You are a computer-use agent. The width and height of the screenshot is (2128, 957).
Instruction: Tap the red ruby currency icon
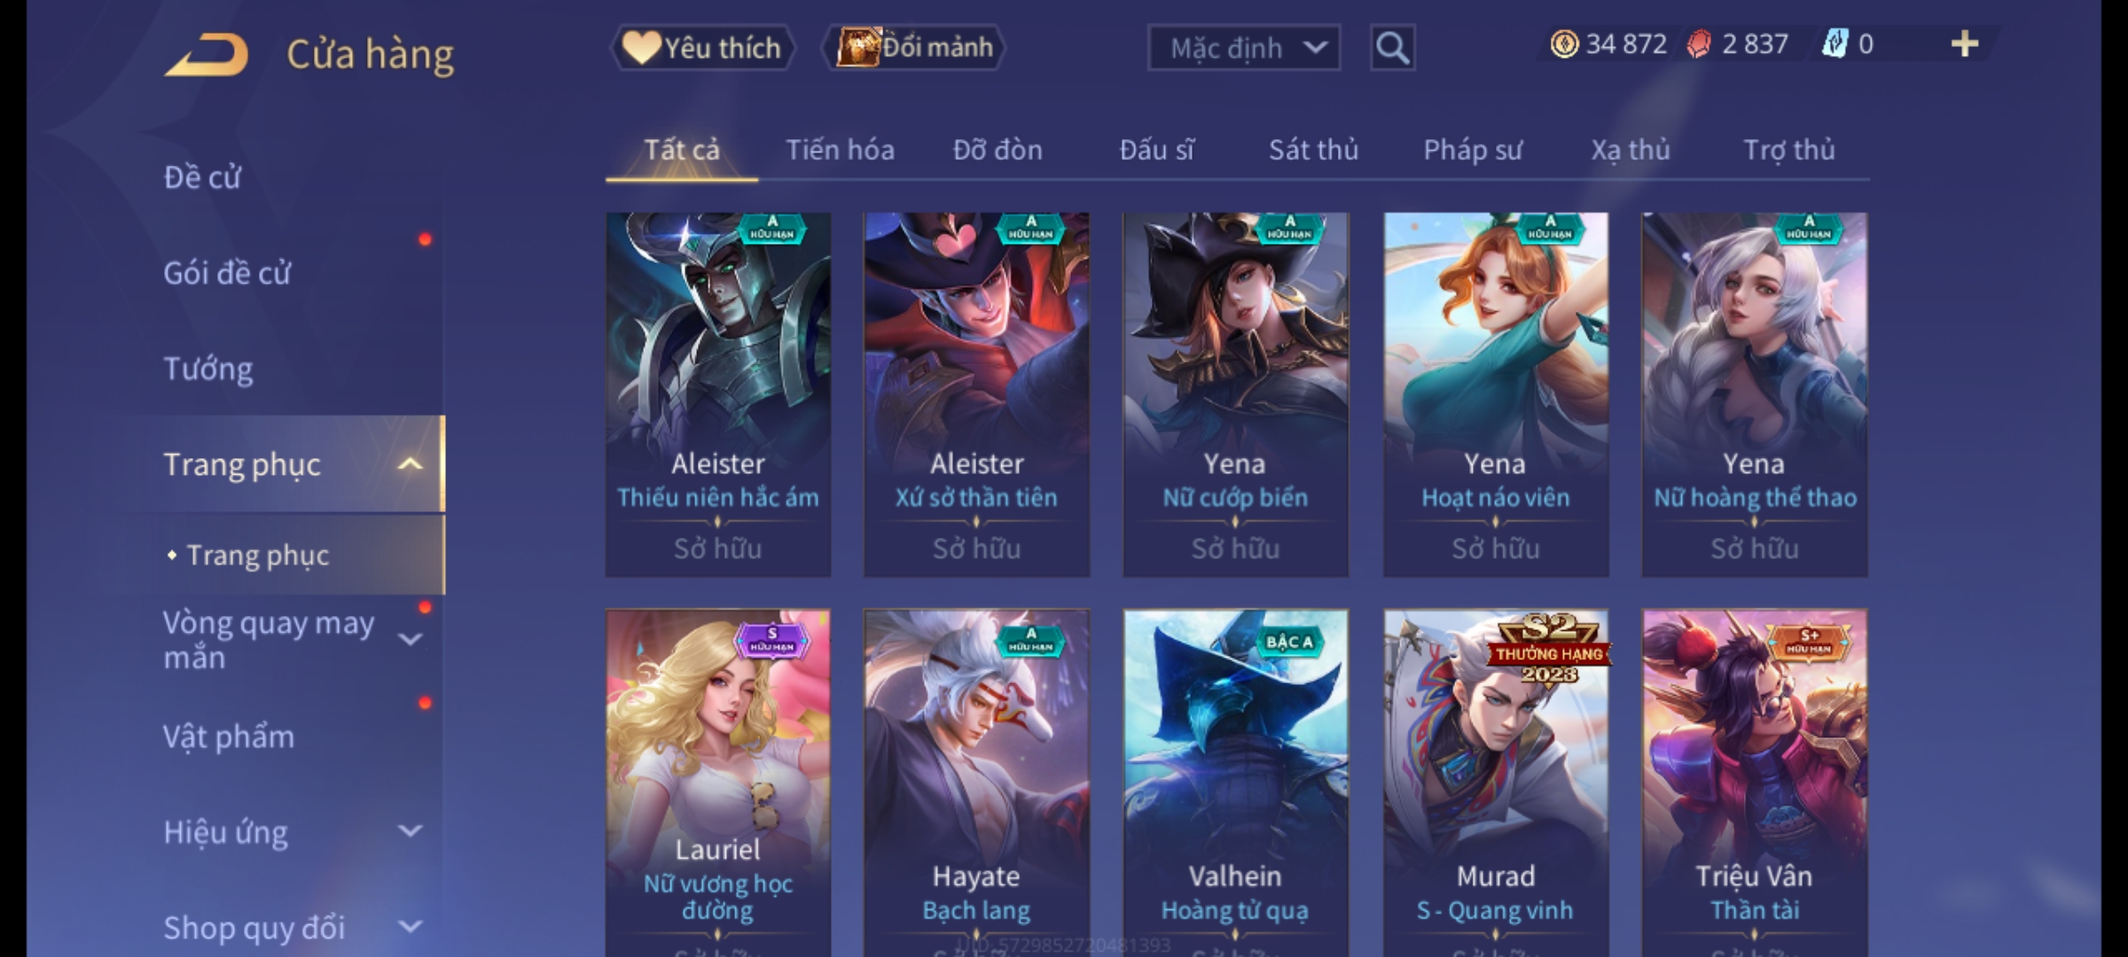tap(1698, 44)
